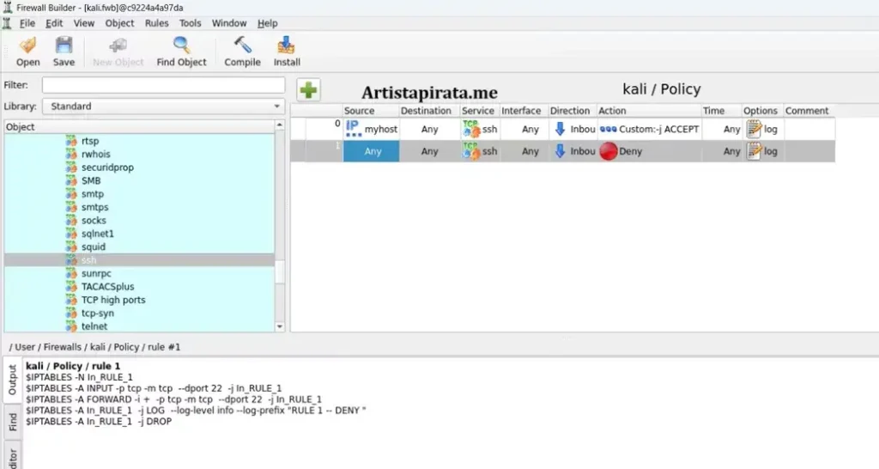Select securidprop in the object tree
Screen dimensions: 879x469
107,167
